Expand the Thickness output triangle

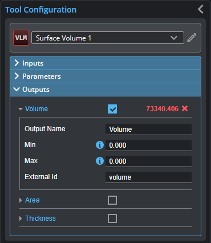coord(21,218)
